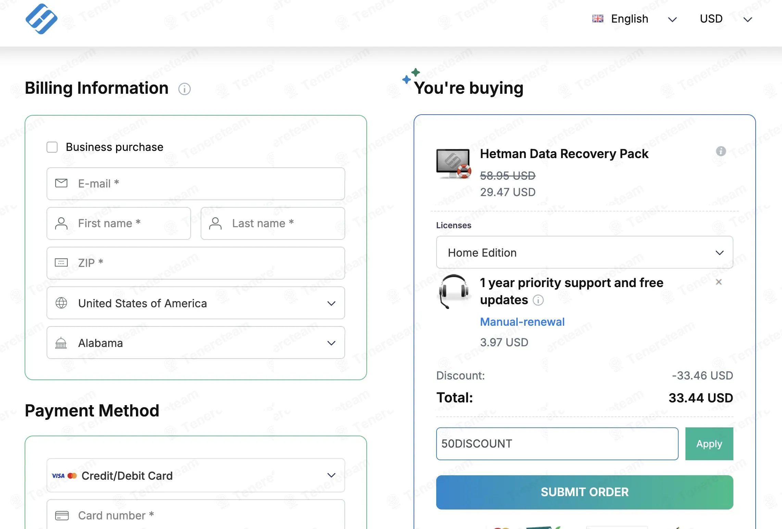Click the Hetman Data Recovery Pack info icon
The width and height of the screenshot is (782, 529).
pyautogui.click(x=721, y=151)
